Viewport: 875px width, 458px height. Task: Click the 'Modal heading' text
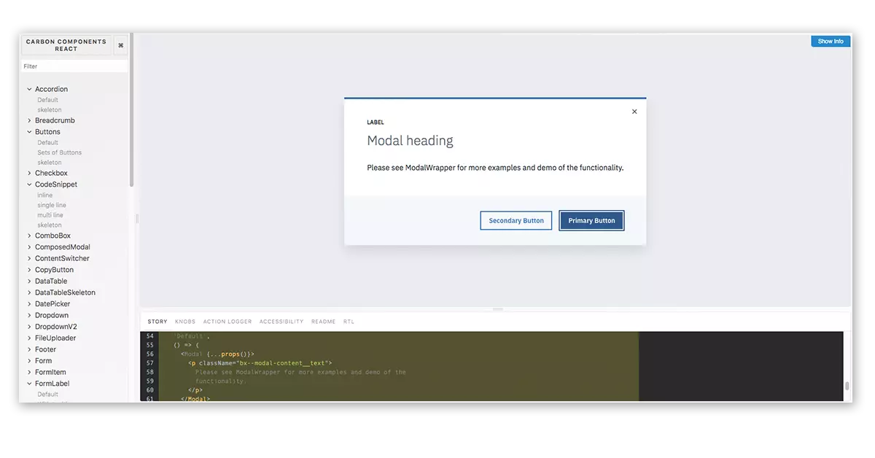pos(410,141)
